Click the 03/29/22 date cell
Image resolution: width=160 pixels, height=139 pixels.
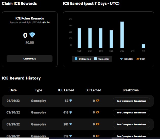click(13, 124)
